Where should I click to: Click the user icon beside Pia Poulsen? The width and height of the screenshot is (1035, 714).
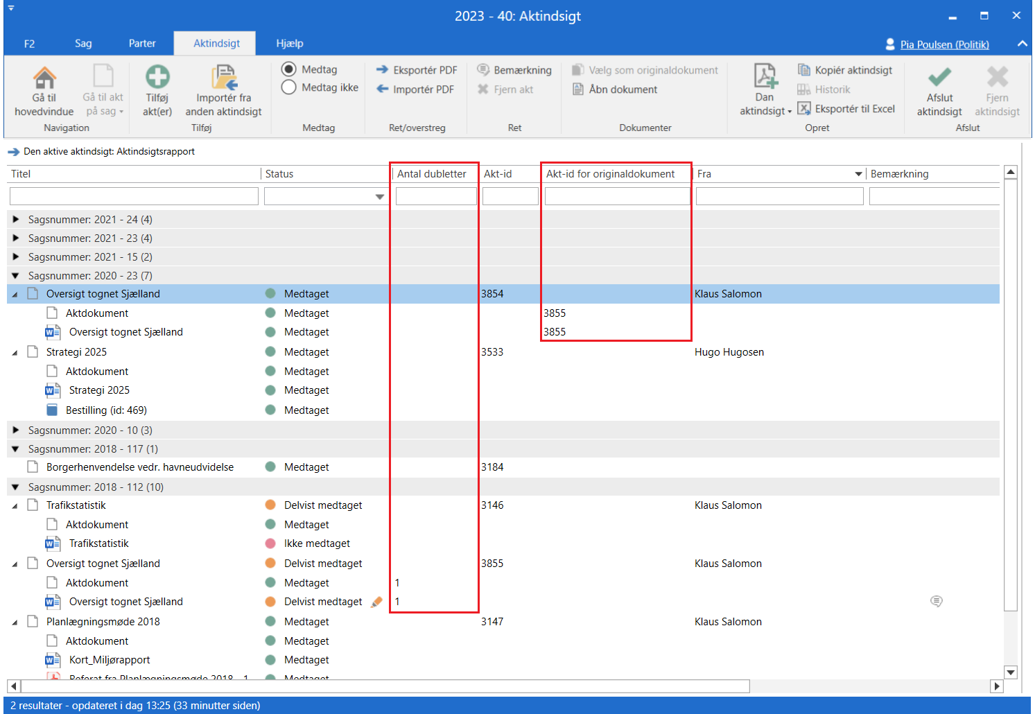coord(890,44)
